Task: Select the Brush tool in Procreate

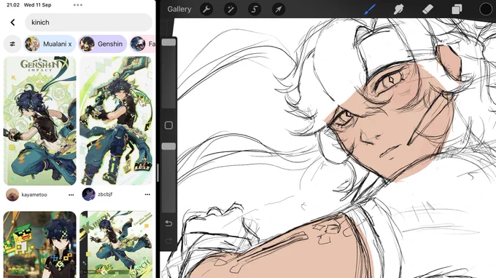Action: (370, 9)
